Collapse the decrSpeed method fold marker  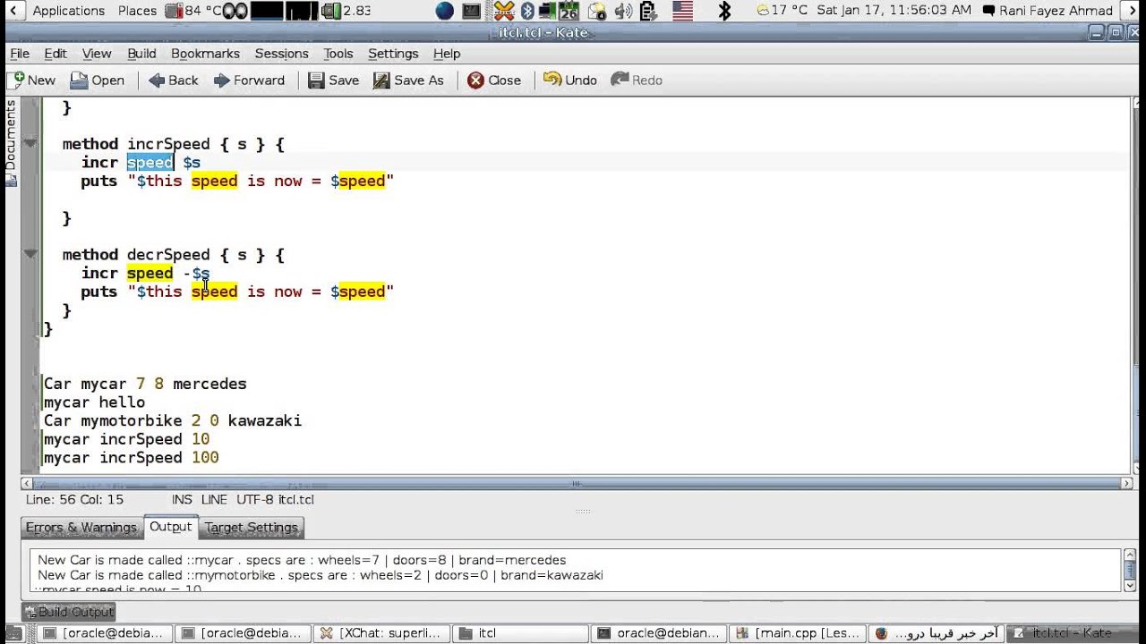coord(30,255)
